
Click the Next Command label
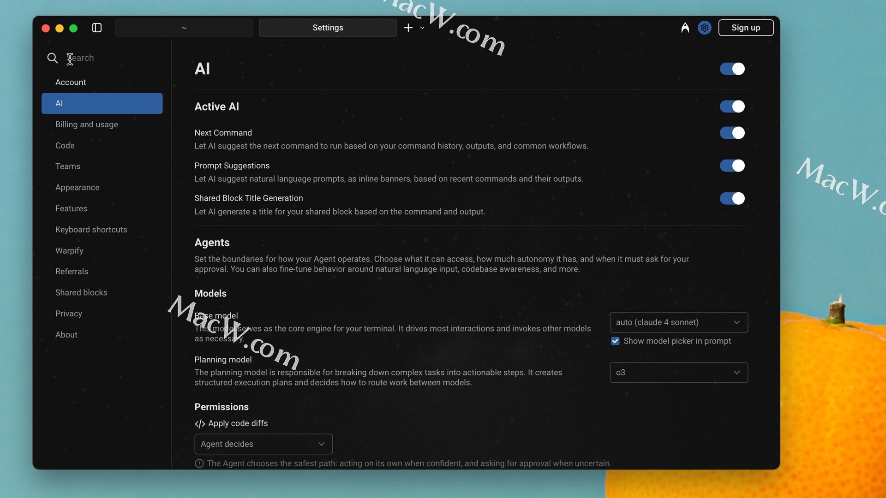click(x=223, y=133)
